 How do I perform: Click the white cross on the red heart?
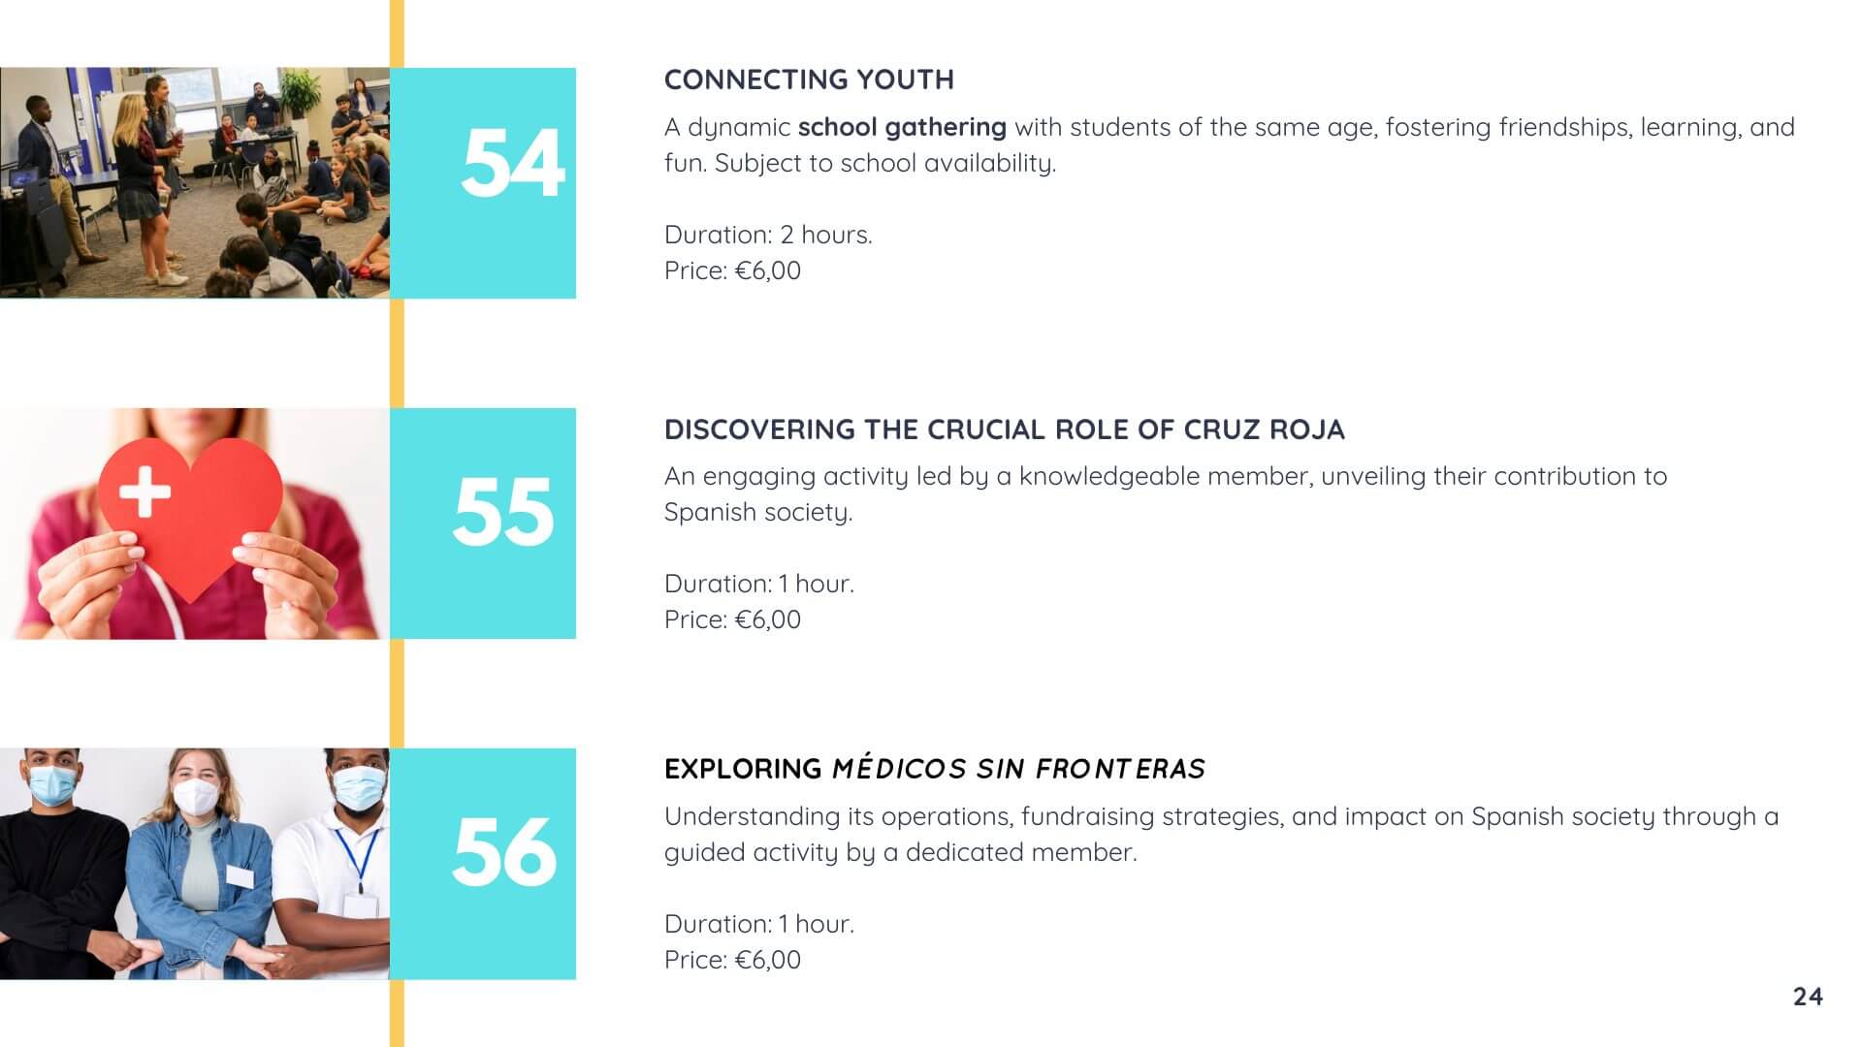[x=144, y=491]
